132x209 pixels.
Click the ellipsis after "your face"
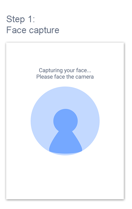click(x=89, y=72)
